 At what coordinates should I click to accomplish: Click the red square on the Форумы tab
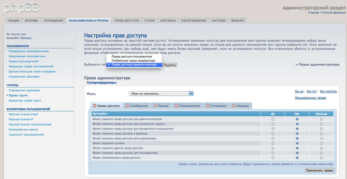234,106
